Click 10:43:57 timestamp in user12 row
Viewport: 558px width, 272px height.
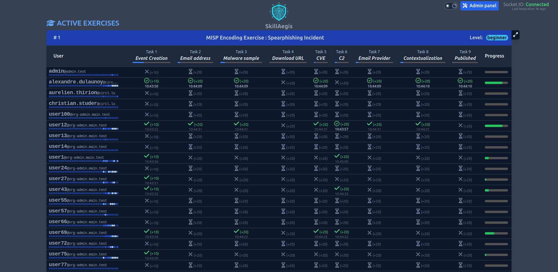(342, 129)
